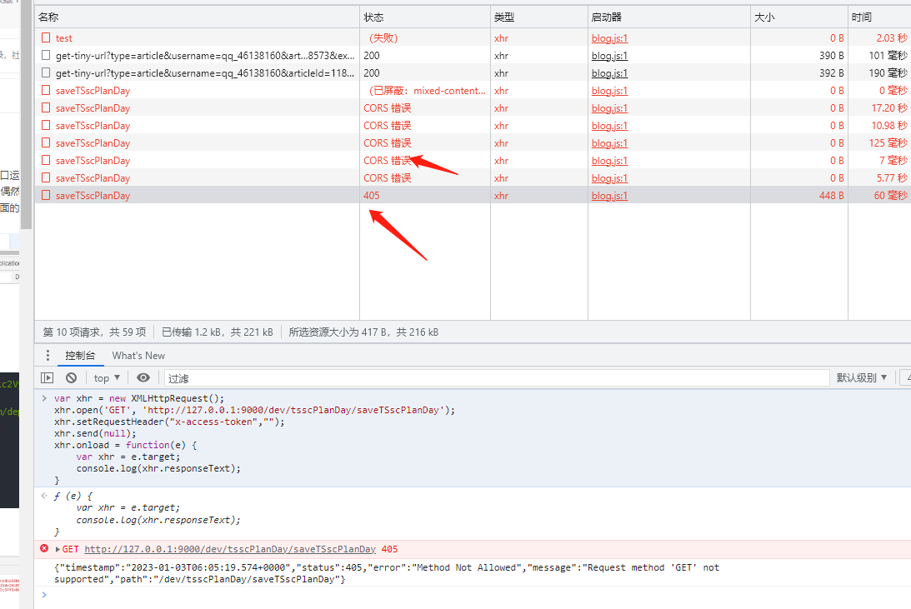
Task: Focus the 过滤 console filter field
Action: point(497,378)
